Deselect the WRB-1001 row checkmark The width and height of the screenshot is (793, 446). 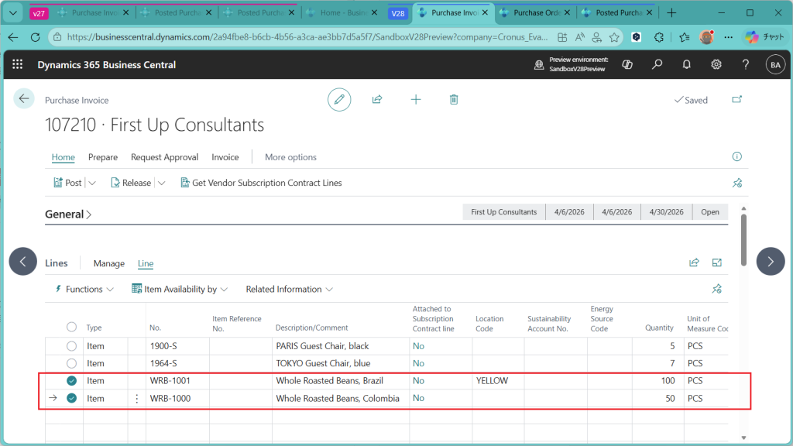tap(71, 381)
